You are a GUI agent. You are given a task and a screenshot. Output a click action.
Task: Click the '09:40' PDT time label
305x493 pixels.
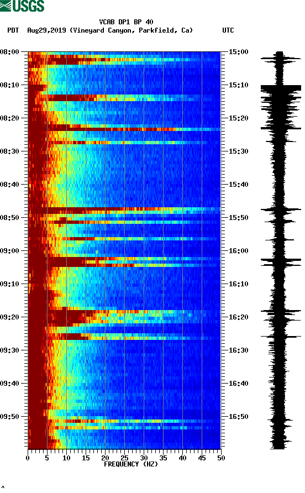pyautogui.click(x=10, y=384)
